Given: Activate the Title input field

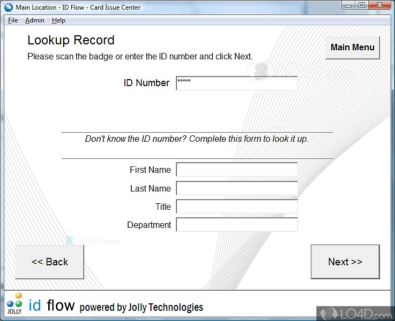Looking at the screenshot, I should (237, 207).
